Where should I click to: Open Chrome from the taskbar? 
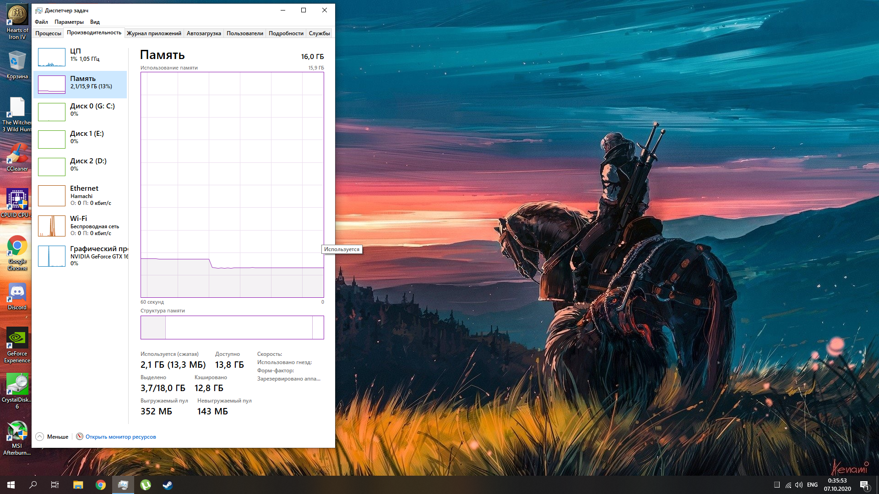[101, 485]
